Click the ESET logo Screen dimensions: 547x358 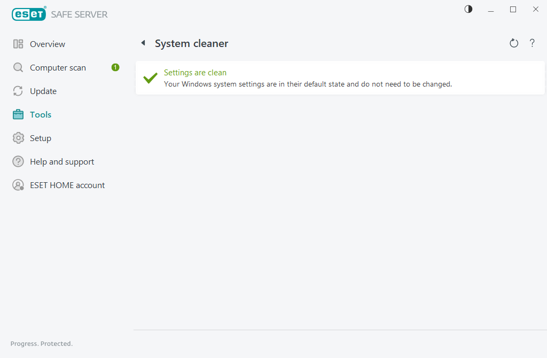(29, 14)
